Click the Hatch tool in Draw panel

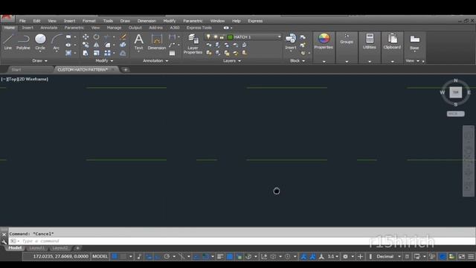pos(68,53)
